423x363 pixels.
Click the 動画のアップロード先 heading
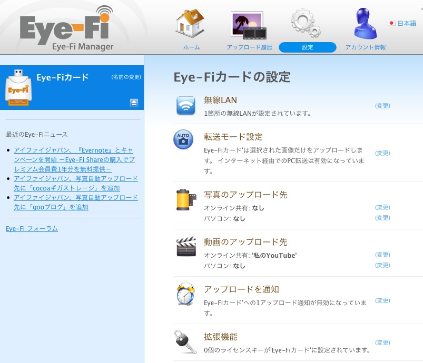[x=246, y=242]
